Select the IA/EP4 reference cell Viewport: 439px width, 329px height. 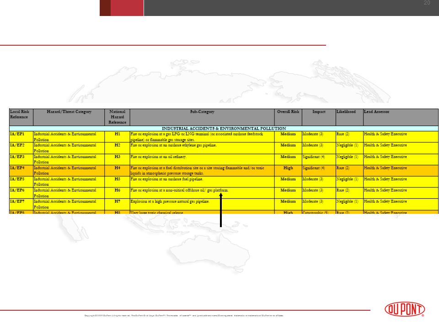[x=21, y=170]
